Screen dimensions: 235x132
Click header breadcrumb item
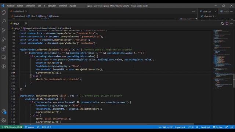[x=56, y=16]
